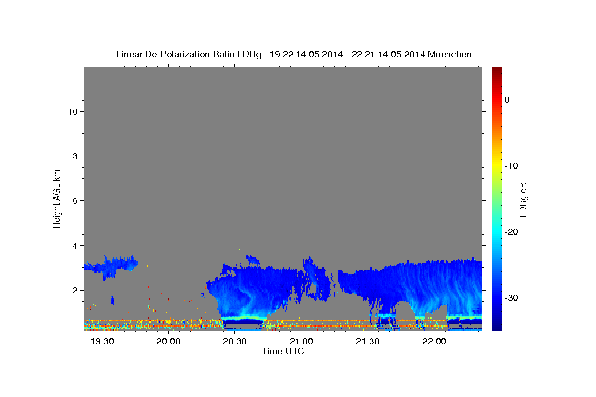Click the 'Muenchen' location label in title

point(450,54)
